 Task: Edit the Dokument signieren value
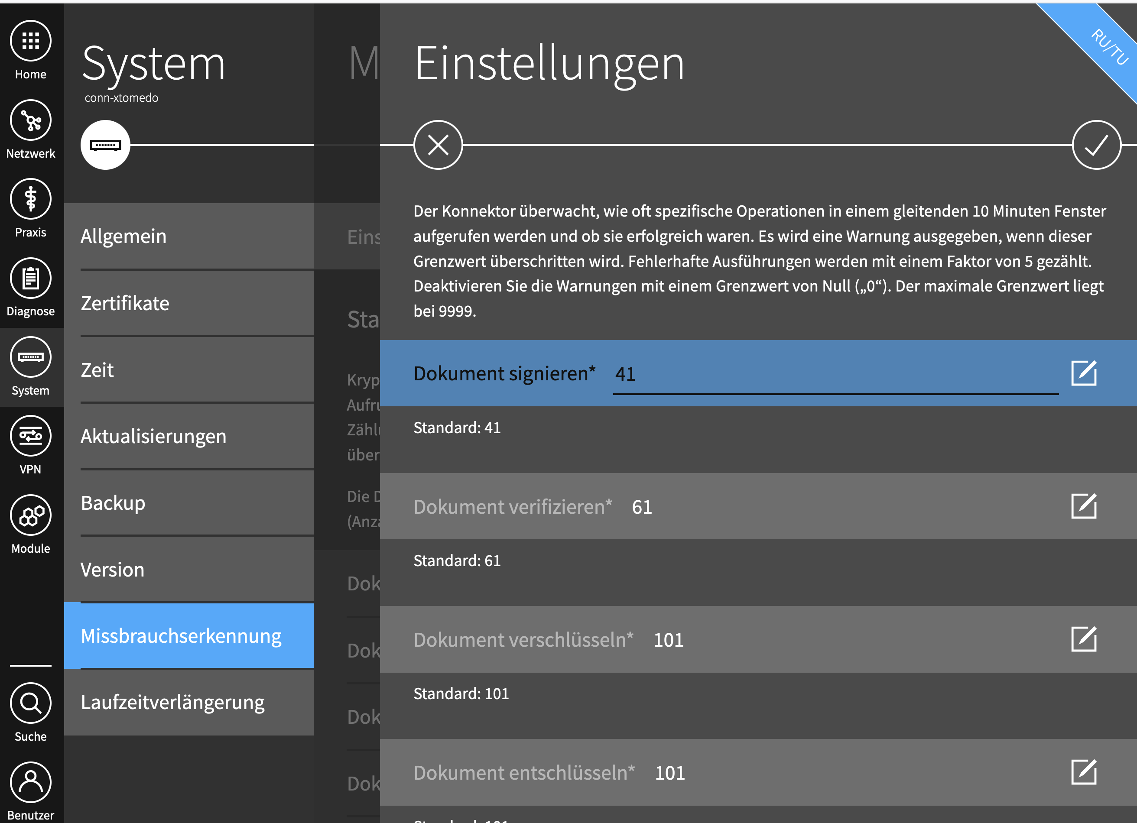1084,373
